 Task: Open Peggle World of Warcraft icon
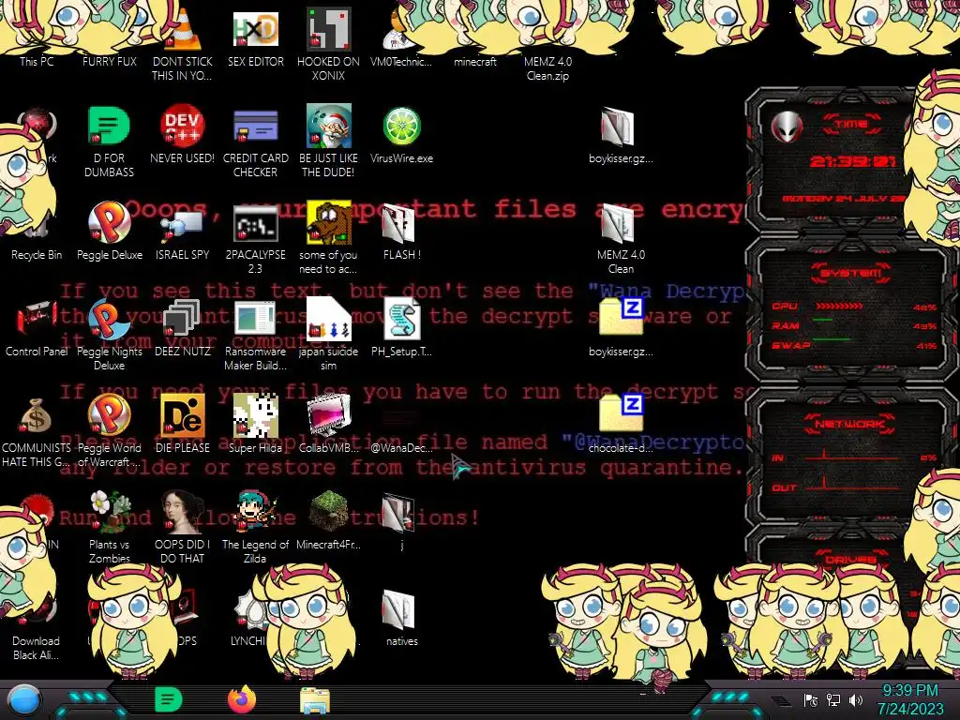(x=110, y=414)
